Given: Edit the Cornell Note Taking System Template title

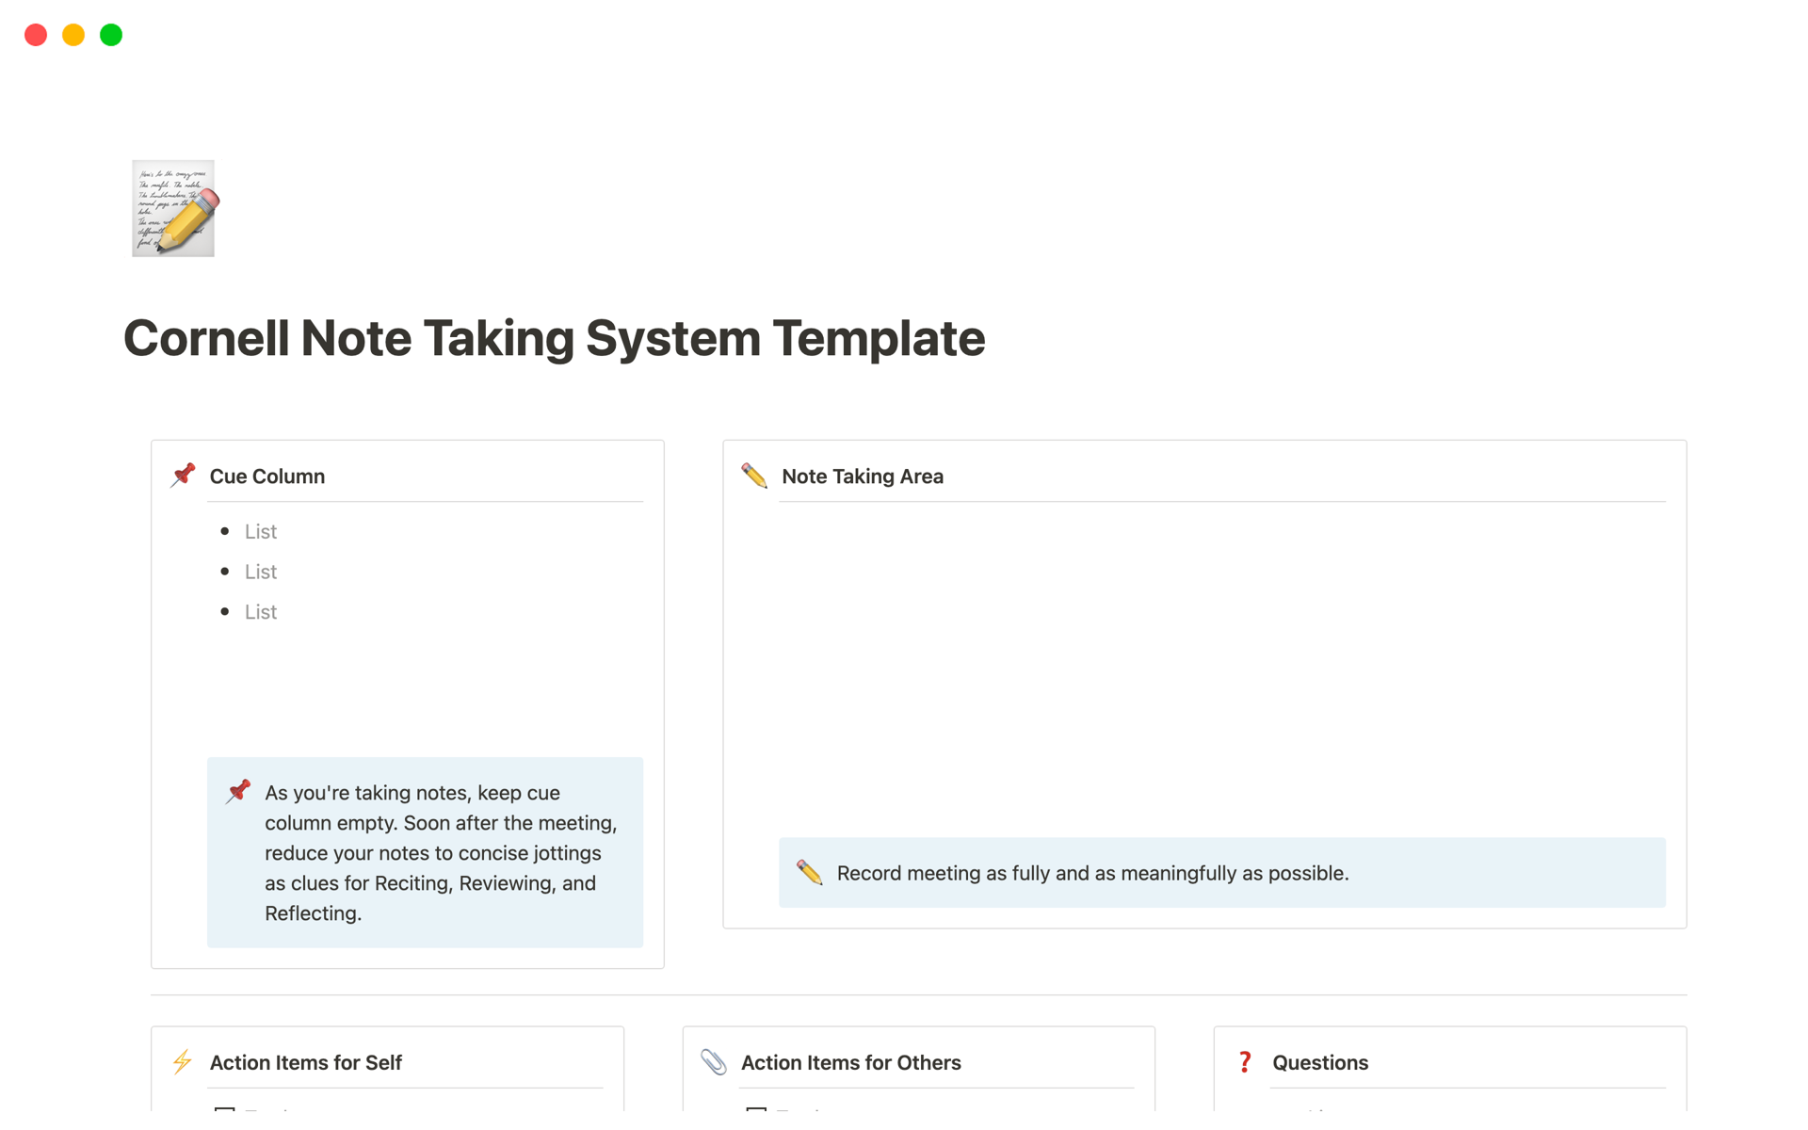Looking at the screenshot, I should click(554, 338).
